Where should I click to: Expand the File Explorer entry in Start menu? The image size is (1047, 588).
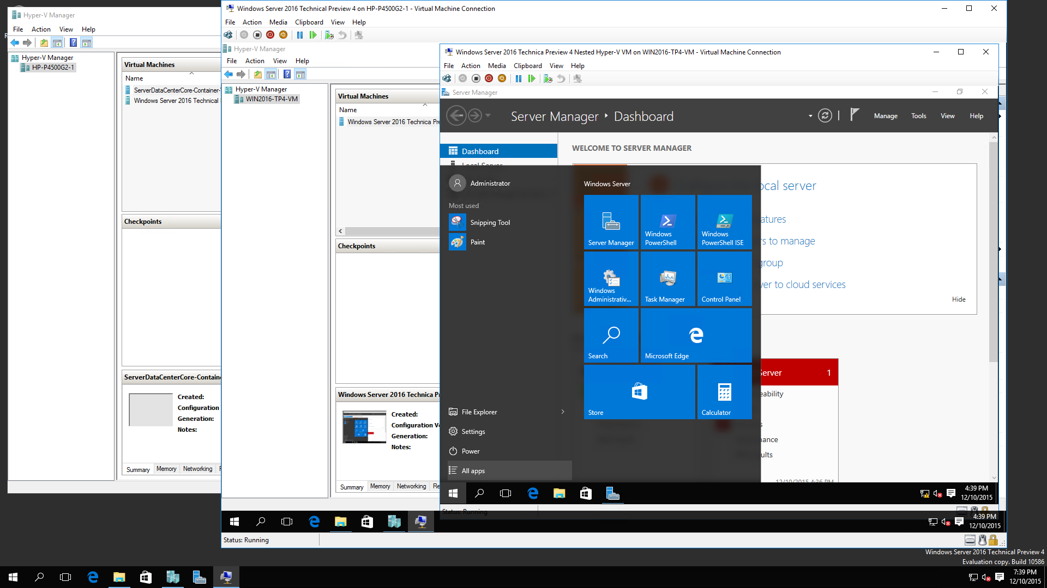pos(563,412)
